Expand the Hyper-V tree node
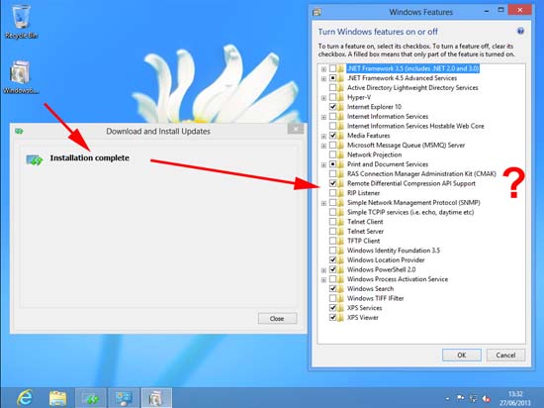Viewport: 544px width, 408px height. 323,98
